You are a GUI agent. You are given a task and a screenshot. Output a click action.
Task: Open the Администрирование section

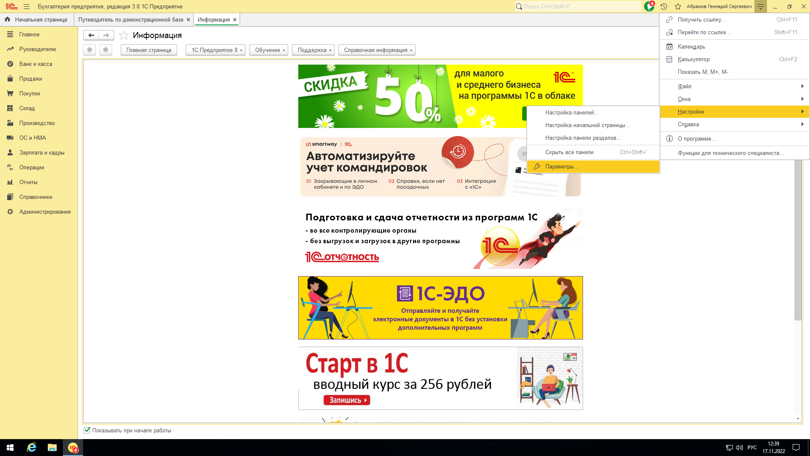click(39, 212)
